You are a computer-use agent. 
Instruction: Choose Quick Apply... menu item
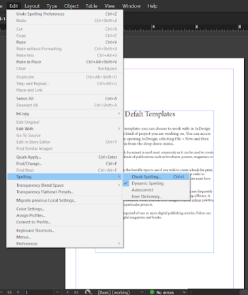(x=65, y=157)
